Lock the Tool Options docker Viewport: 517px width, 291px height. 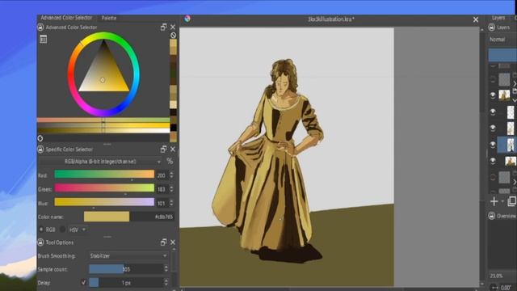point(40,242)
